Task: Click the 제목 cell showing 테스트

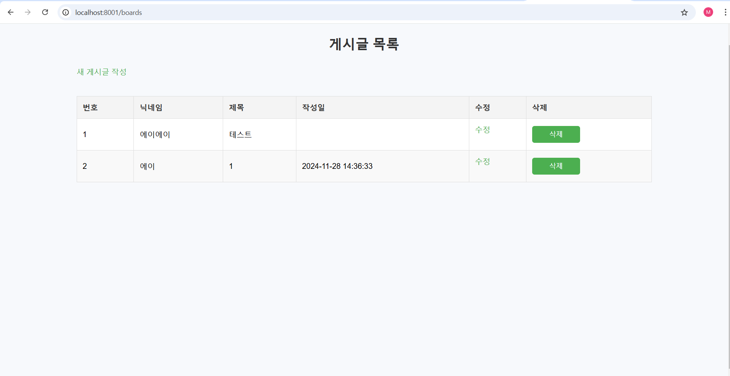Action: pyautogui.click(x=240, y=134)
